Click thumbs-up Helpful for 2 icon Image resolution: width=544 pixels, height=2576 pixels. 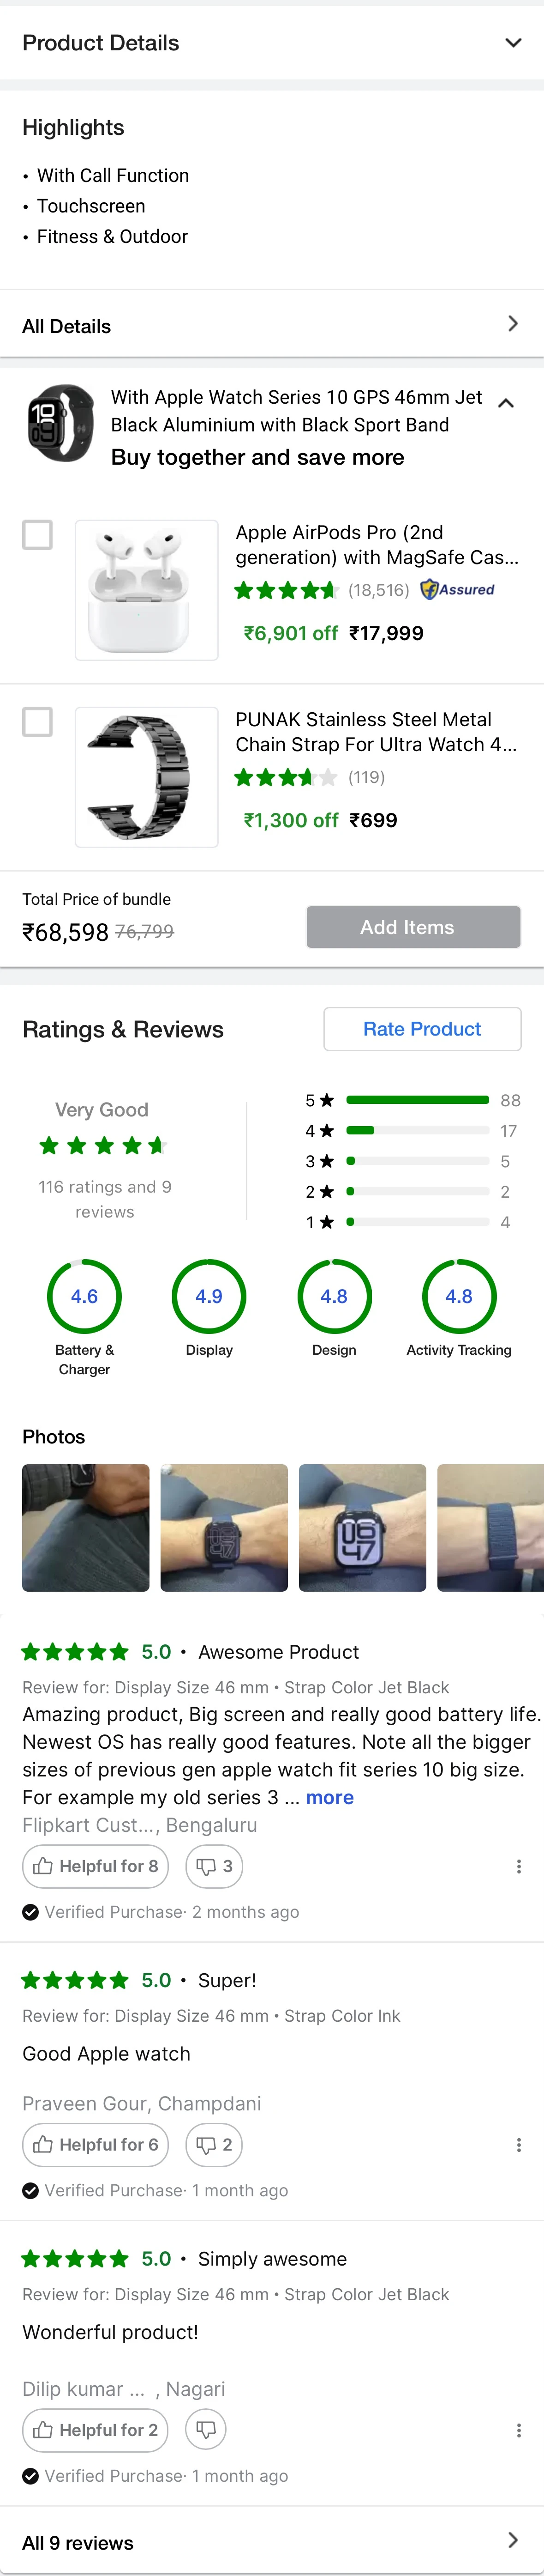click(x=43, y=2429)
